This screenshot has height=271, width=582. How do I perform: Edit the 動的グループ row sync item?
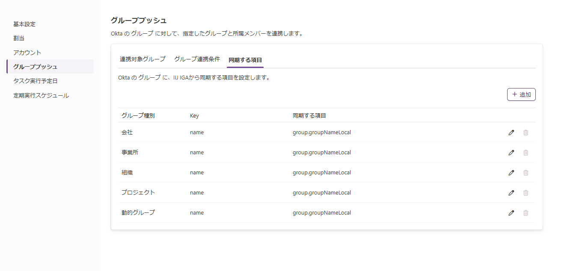[511, 213]
